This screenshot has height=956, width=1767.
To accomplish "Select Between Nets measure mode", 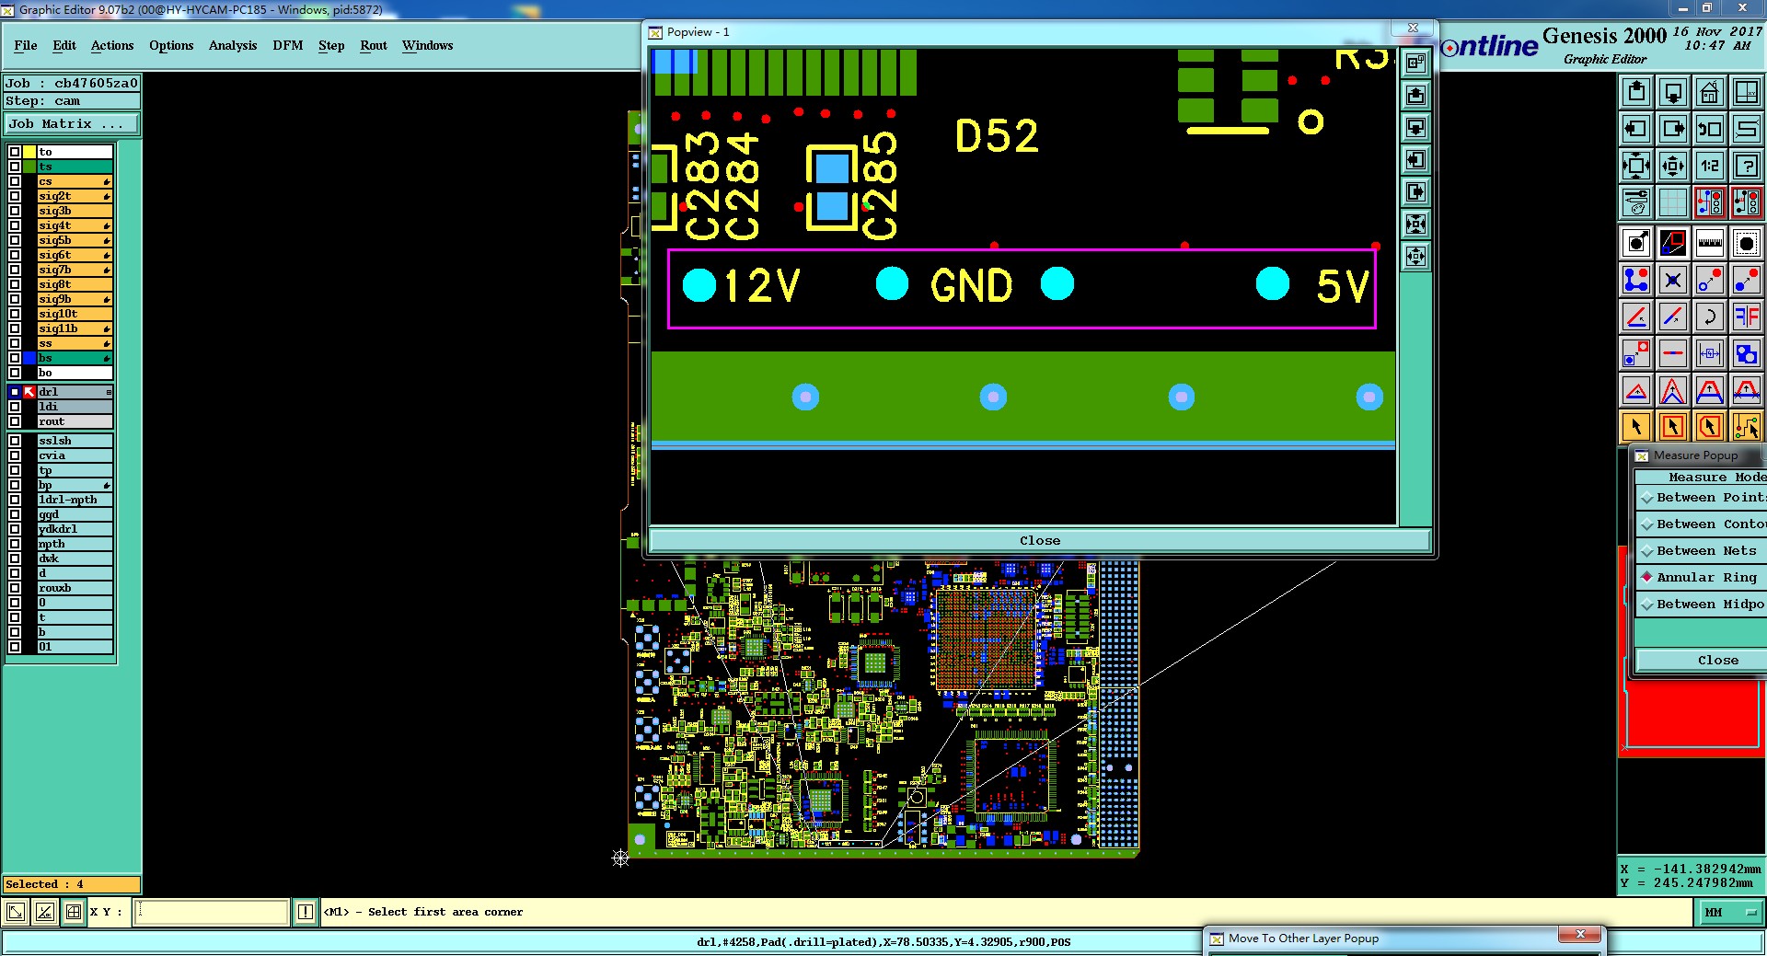I will (x=1701, y=550).
